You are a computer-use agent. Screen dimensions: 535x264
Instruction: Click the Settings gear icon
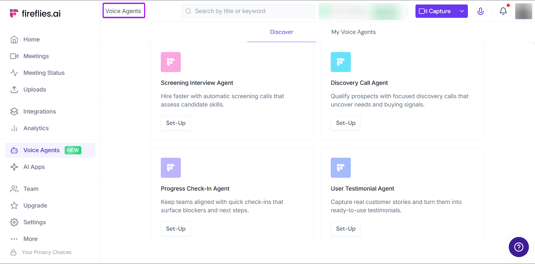point(14,222)
